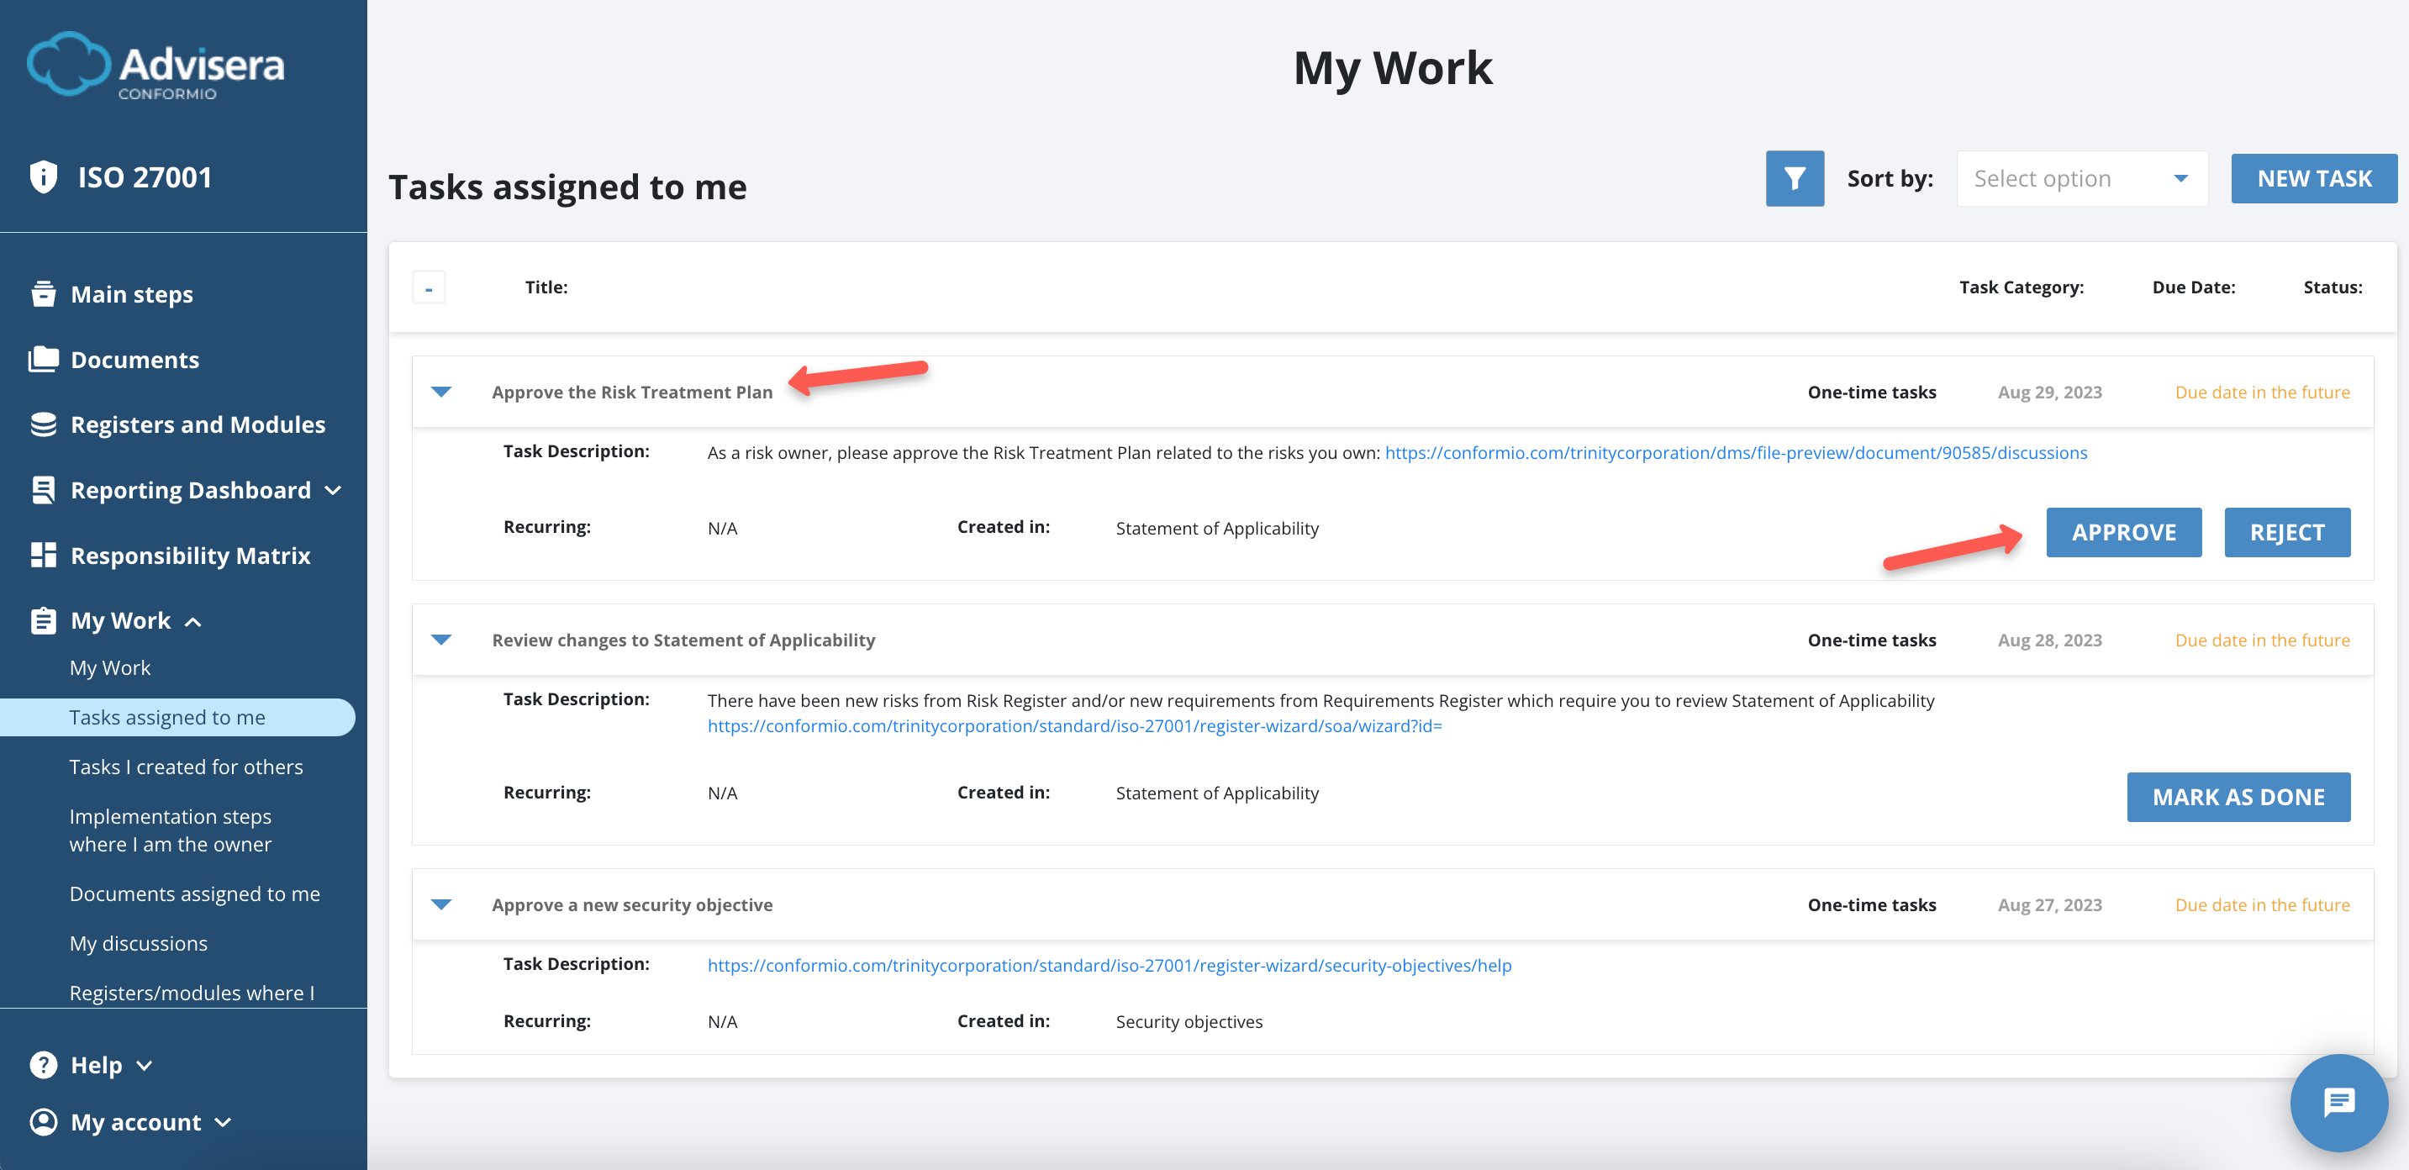The width and height of the screenshot is (2409, 1170).
Task: Open the chat bubble in bottom right
Action: 2339,1103
